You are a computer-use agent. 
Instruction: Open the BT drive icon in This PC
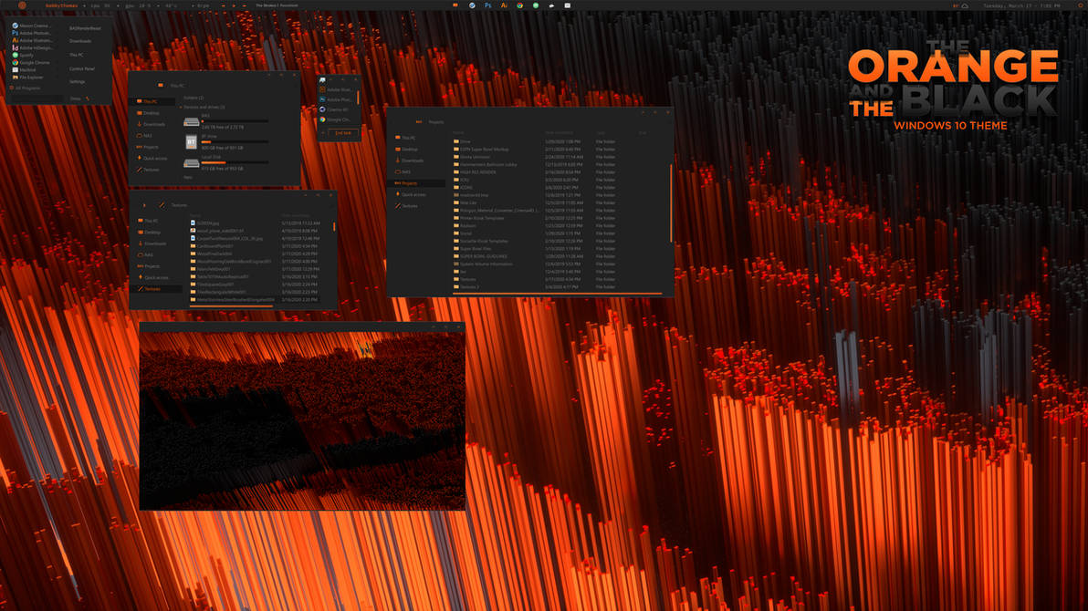click(192, 142)
